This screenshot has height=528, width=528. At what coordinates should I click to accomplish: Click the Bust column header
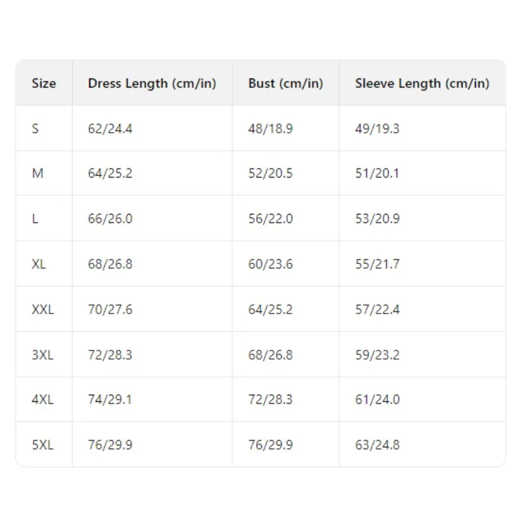click(285, 83)
